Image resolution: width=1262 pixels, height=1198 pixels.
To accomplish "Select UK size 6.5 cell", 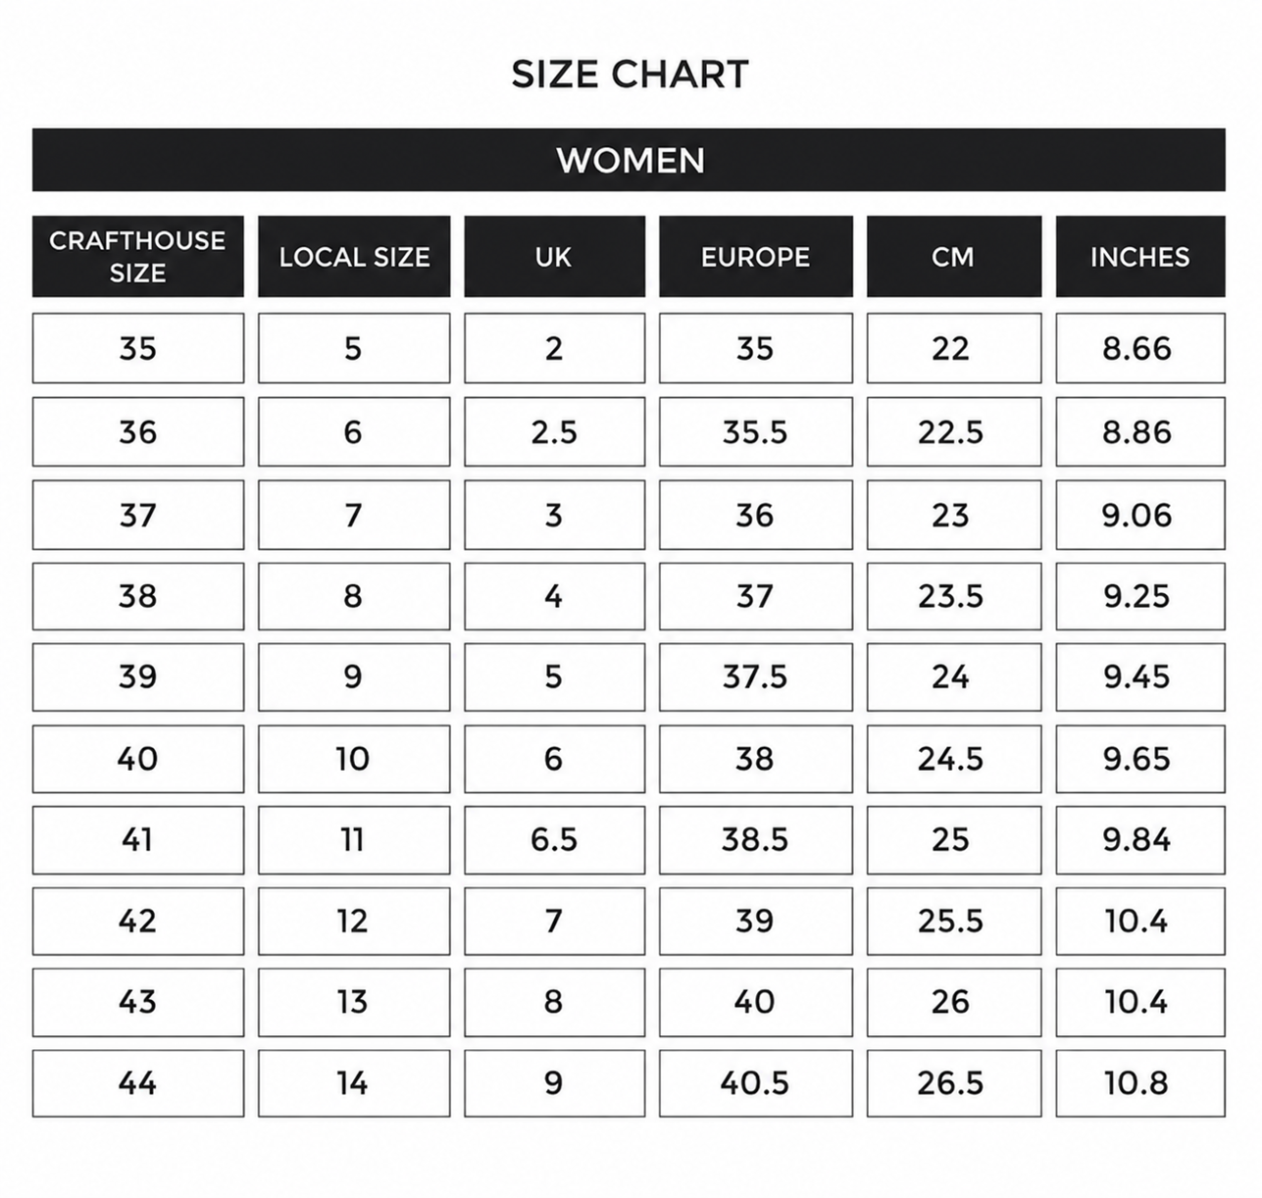I will pos(555,840).
